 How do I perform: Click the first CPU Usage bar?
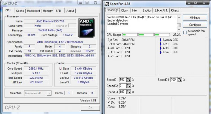coord(130,35)
